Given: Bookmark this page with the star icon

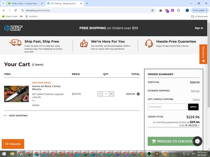Looking at the screenshot, I should pyautogui.click(x=152, y=10).
